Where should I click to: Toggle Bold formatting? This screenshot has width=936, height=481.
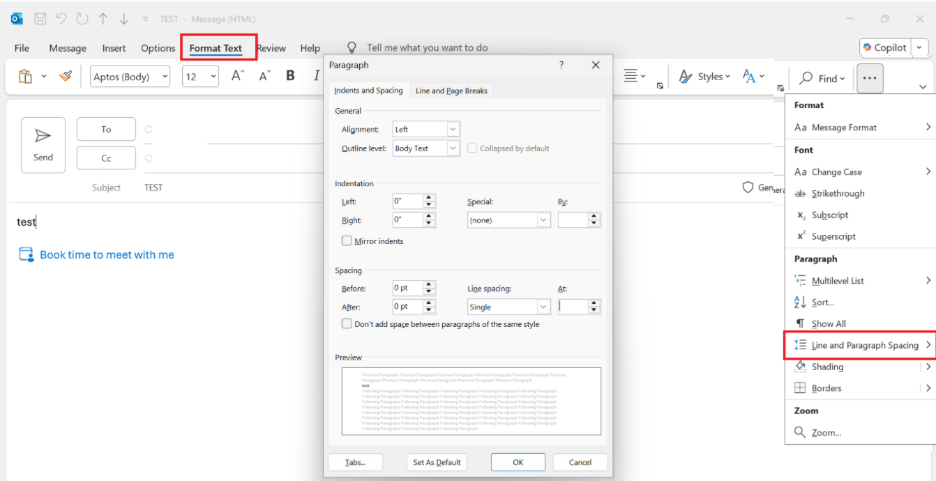point(291,76)
